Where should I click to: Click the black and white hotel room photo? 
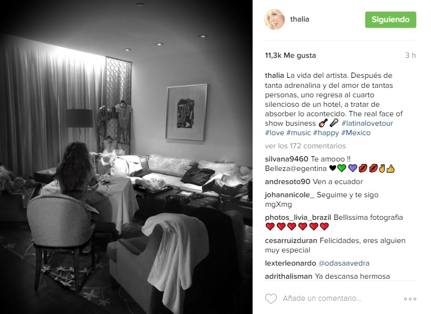(x=126, y=157)
